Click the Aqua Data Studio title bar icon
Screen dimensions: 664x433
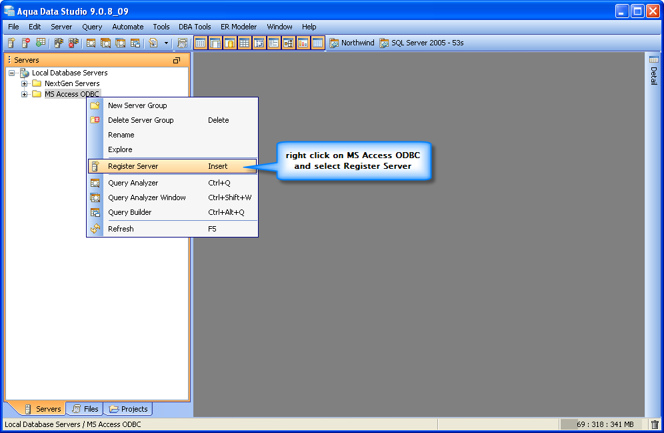9,11
